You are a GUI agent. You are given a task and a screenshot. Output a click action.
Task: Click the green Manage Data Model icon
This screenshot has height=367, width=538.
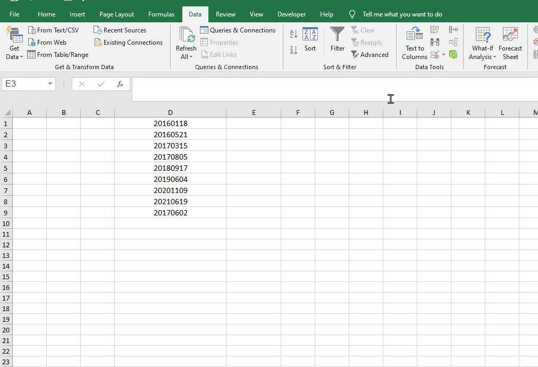[453, 54]
